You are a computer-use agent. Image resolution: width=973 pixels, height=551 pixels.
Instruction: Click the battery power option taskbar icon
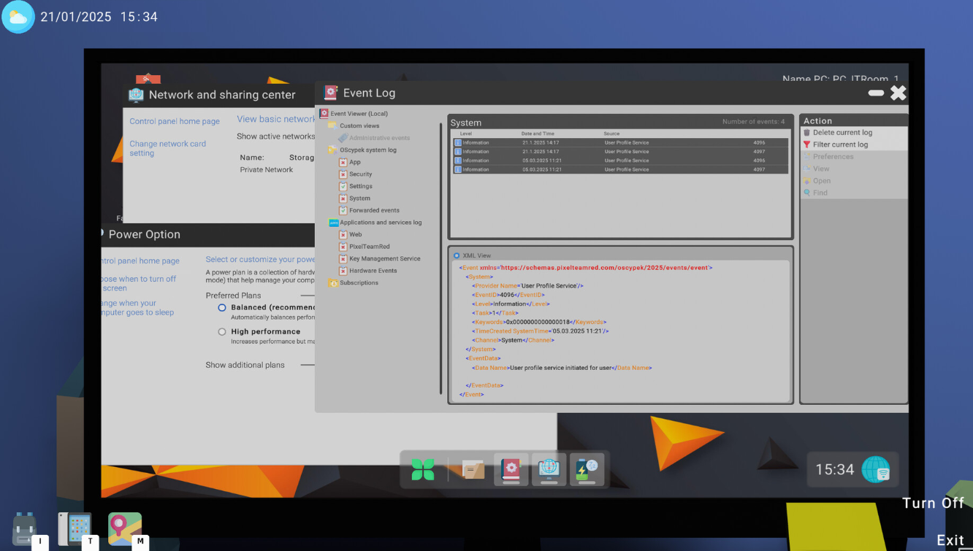click(587, 469)
